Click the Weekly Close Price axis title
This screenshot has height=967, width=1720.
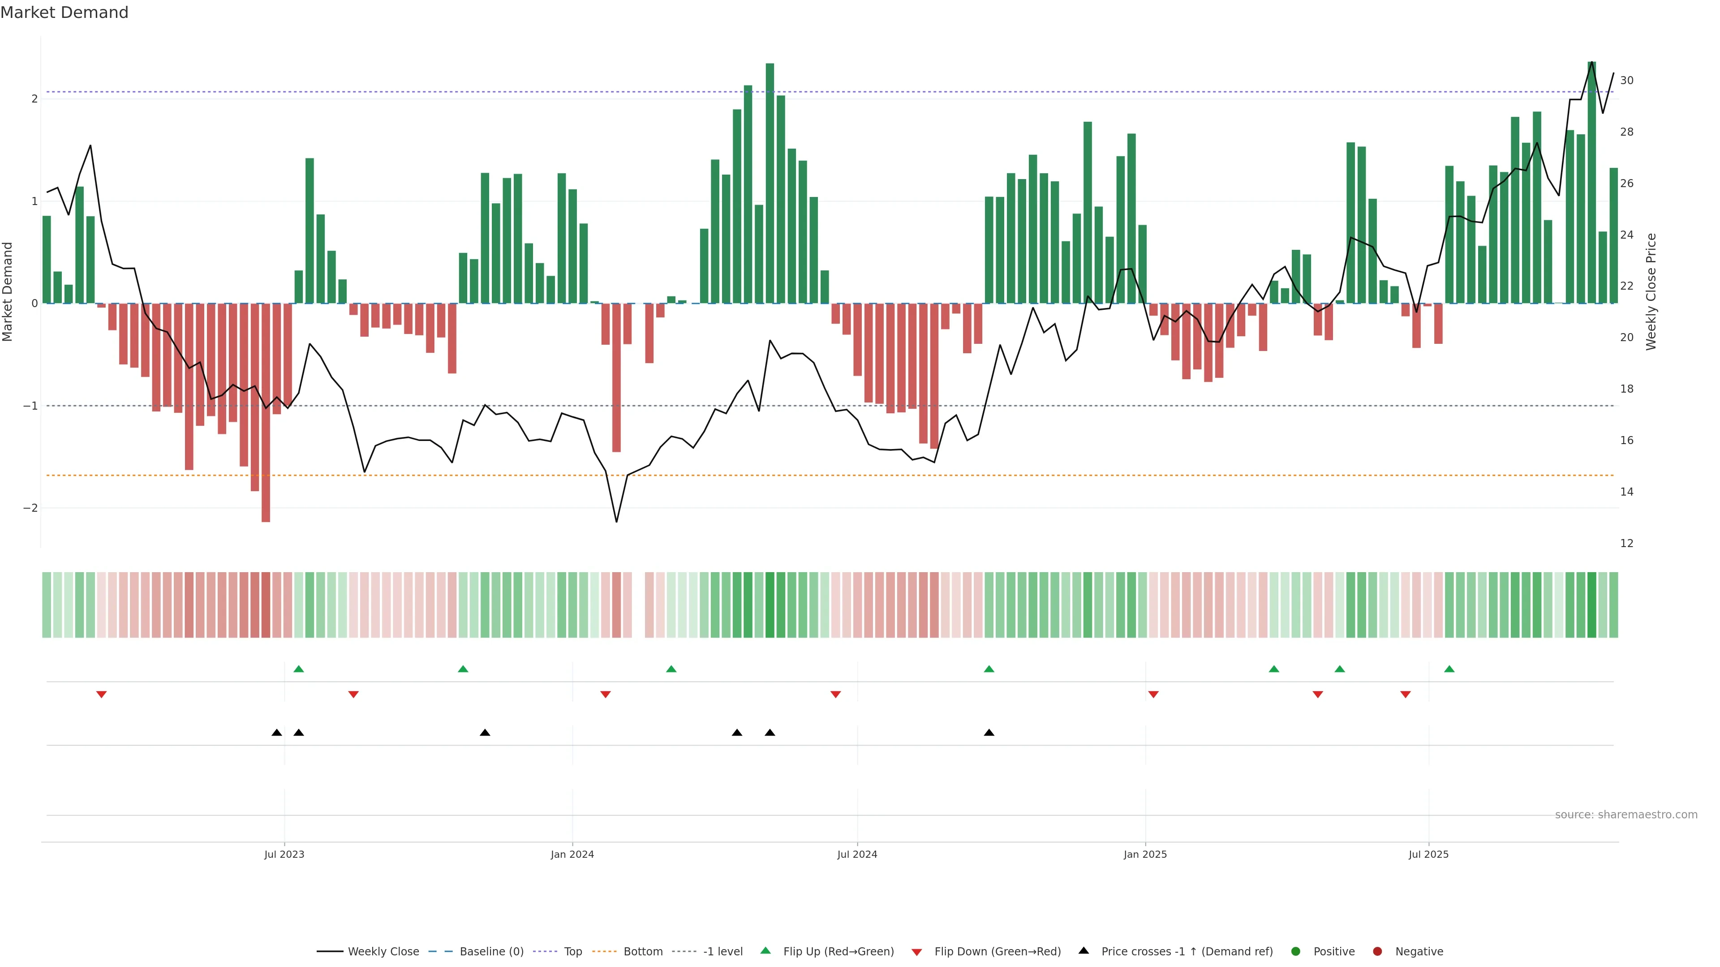(1651, 291)
